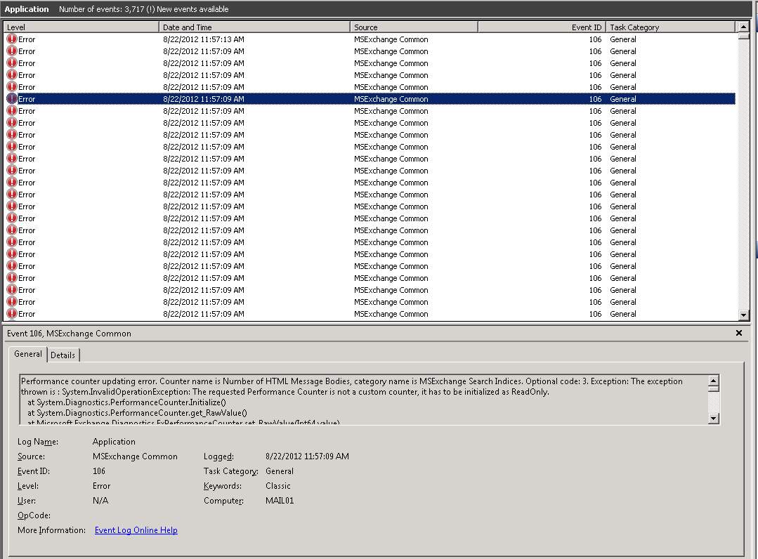This screenshot has height=559, width=758.
Task: Open the Event Log Online Help link
Action: 136,530
